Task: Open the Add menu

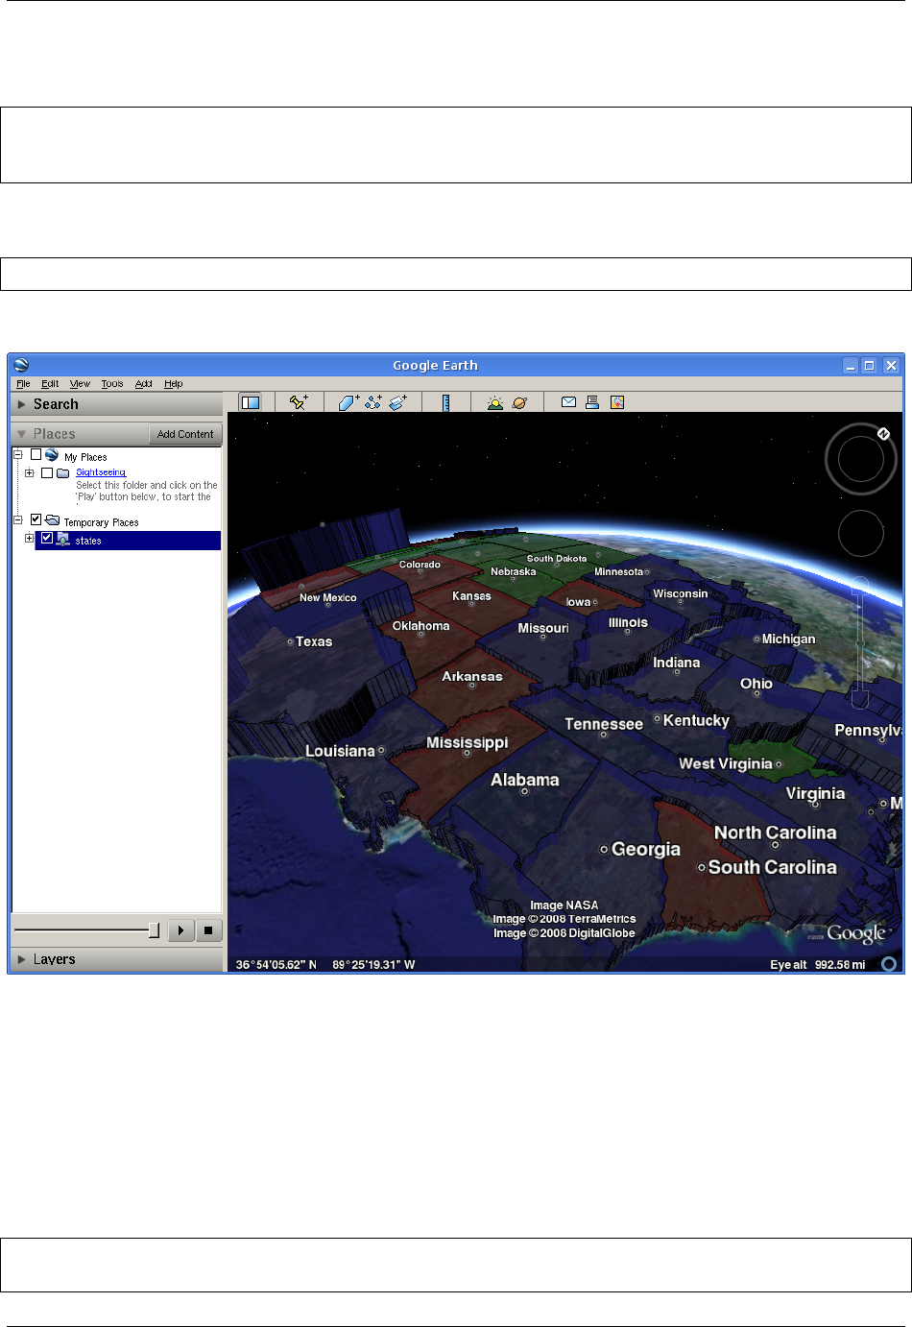Action: point(144,383)
